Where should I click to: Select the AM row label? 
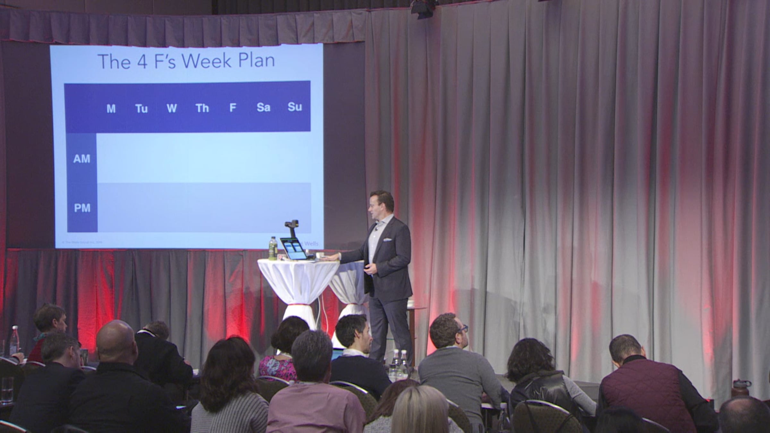pyautogui.click(x=82, y=159)
